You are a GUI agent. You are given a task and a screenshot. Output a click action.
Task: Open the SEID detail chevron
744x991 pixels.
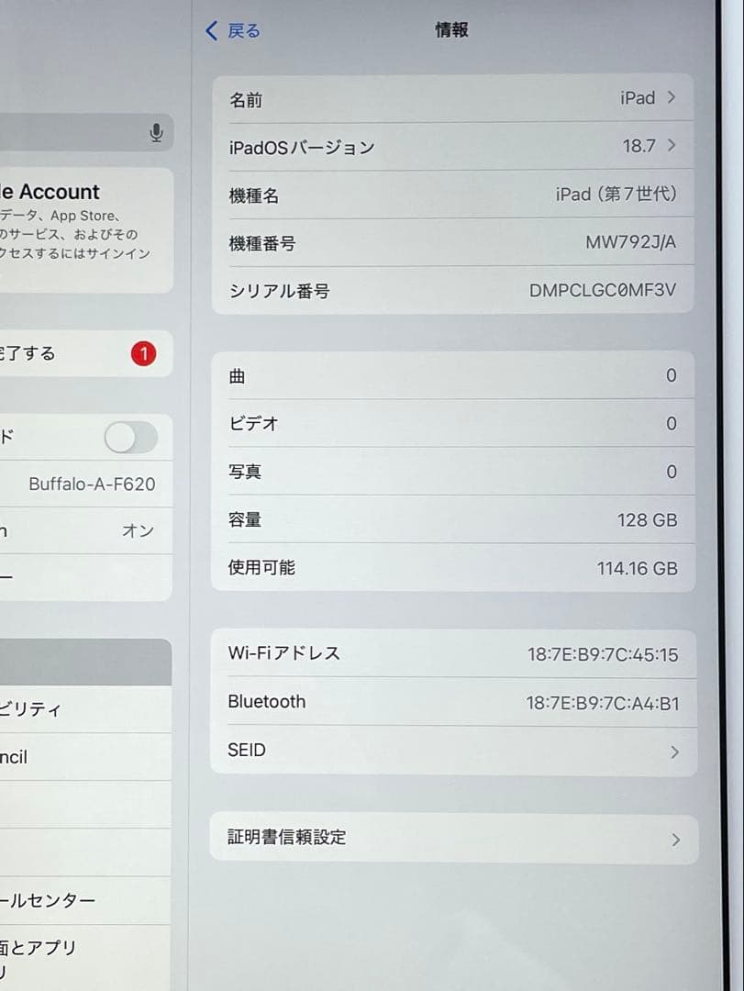[x=674, y=752]
